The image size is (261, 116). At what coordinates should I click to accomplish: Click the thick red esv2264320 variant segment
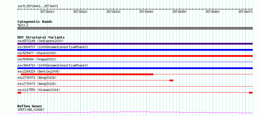tap(87, 74)
